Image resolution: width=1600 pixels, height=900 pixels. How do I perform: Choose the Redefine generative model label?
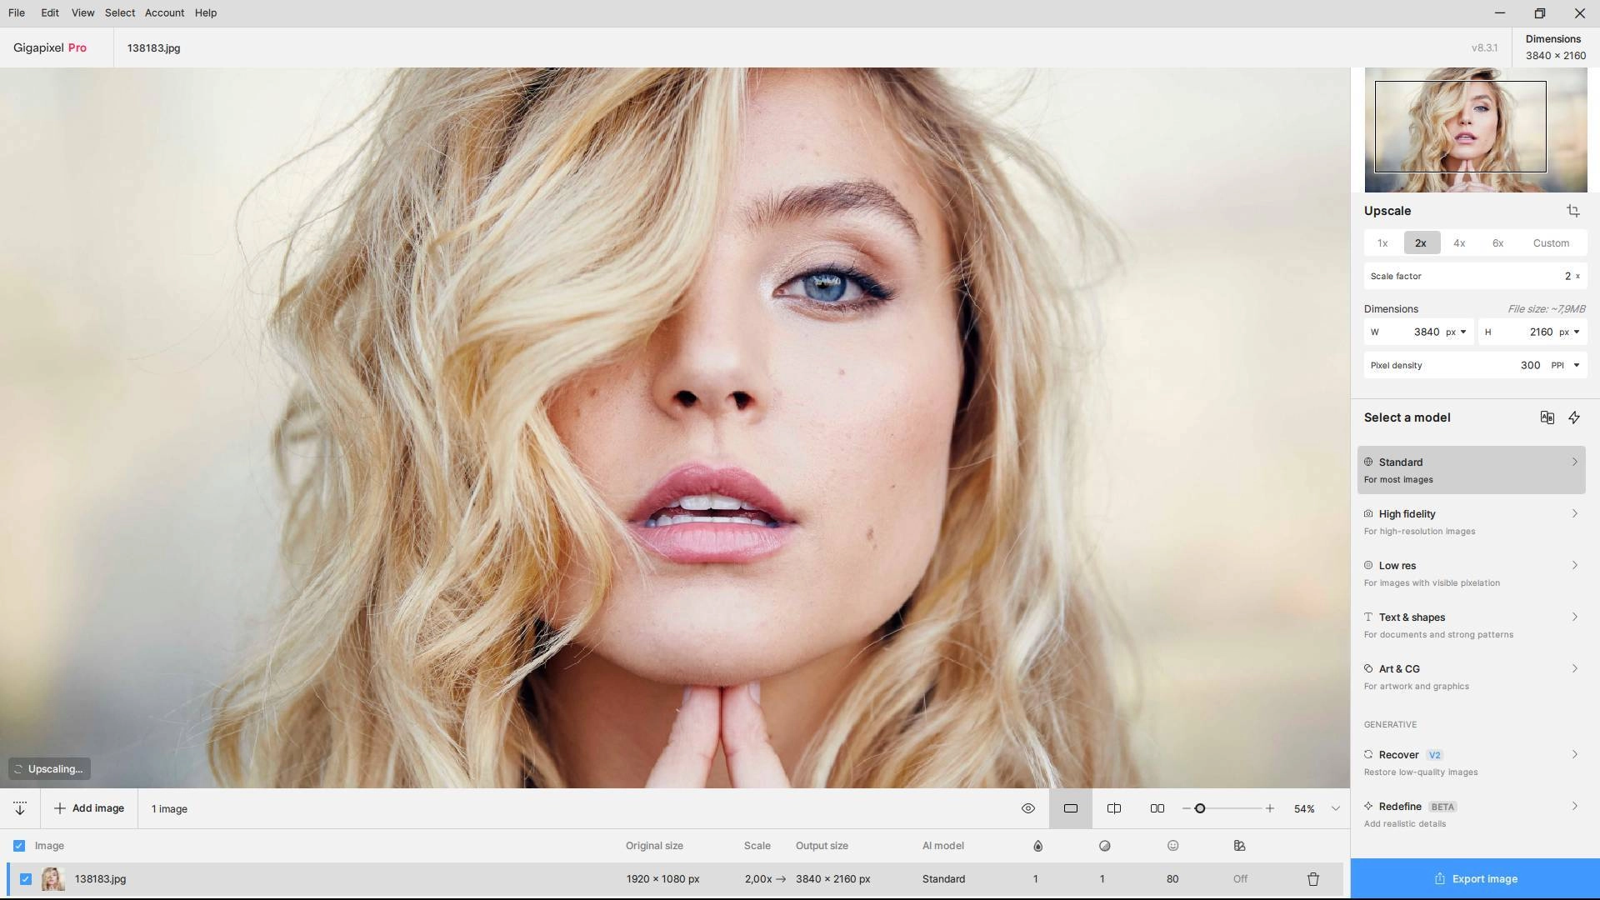tap(1400, 806)
